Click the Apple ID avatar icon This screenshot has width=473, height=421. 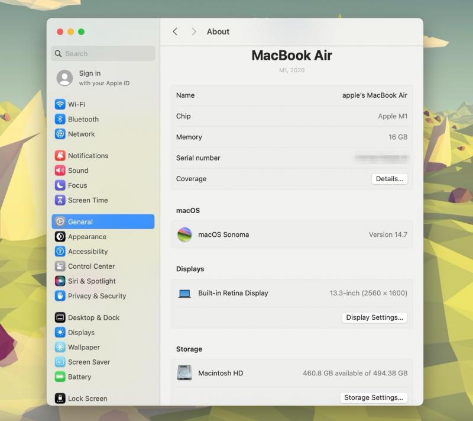pos(64,78)
